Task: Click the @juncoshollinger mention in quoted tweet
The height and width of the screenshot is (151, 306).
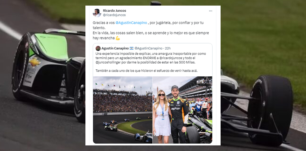Action: [x=107, y=62]
